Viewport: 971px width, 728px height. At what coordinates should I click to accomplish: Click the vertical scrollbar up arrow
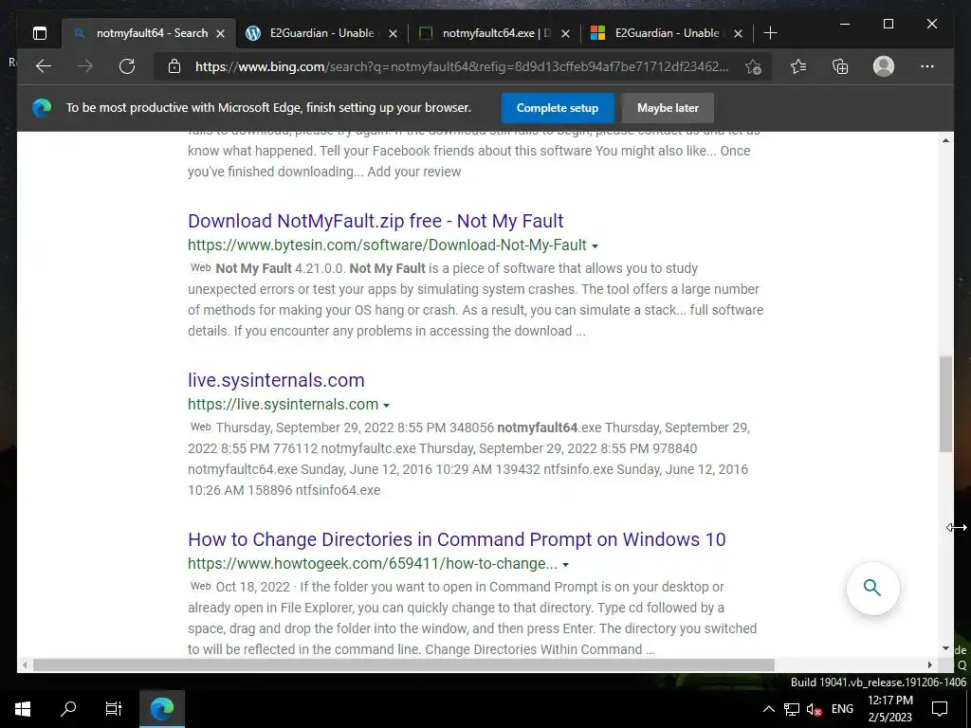point(945,140)
